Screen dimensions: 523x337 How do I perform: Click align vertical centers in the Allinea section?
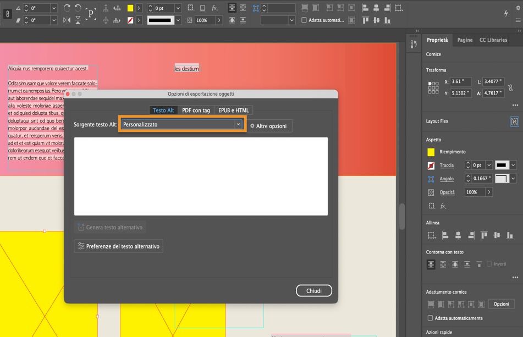[497, 235]
